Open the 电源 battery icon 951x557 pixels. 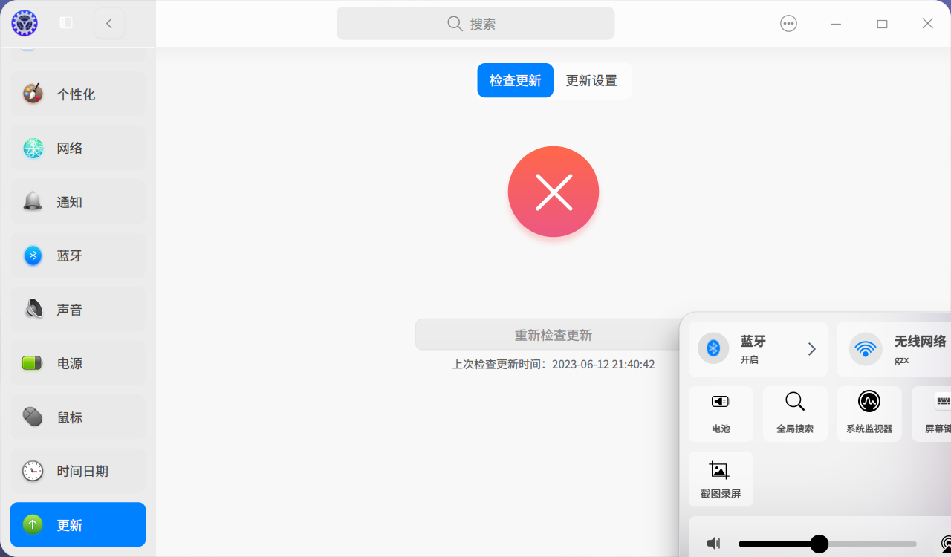point(33,363)
